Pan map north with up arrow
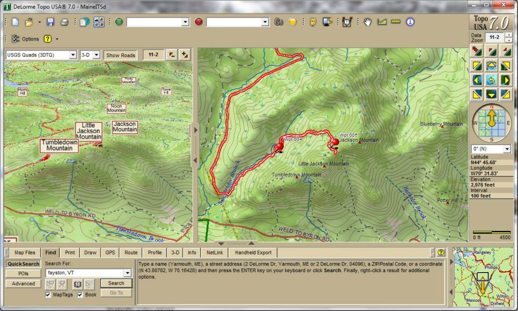 coord(491,65)
